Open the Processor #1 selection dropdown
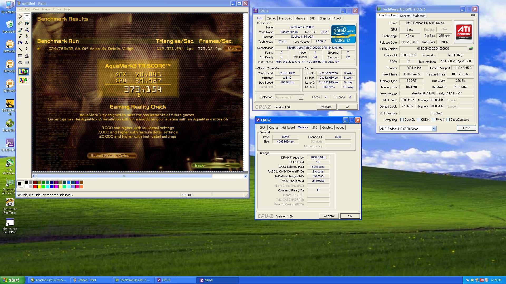Screen dimensions: 506x284 301,97
